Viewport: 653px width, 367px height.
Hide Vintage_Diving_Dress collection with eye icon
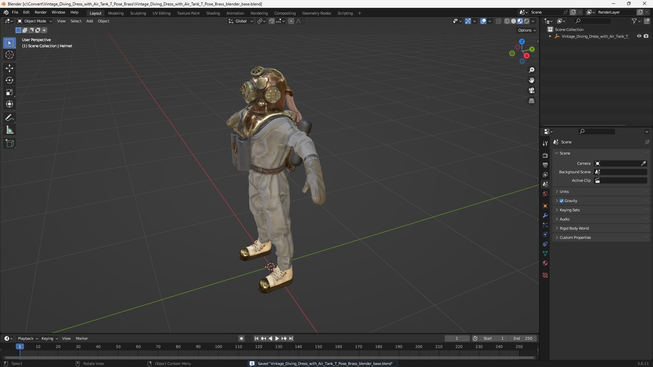639,36
